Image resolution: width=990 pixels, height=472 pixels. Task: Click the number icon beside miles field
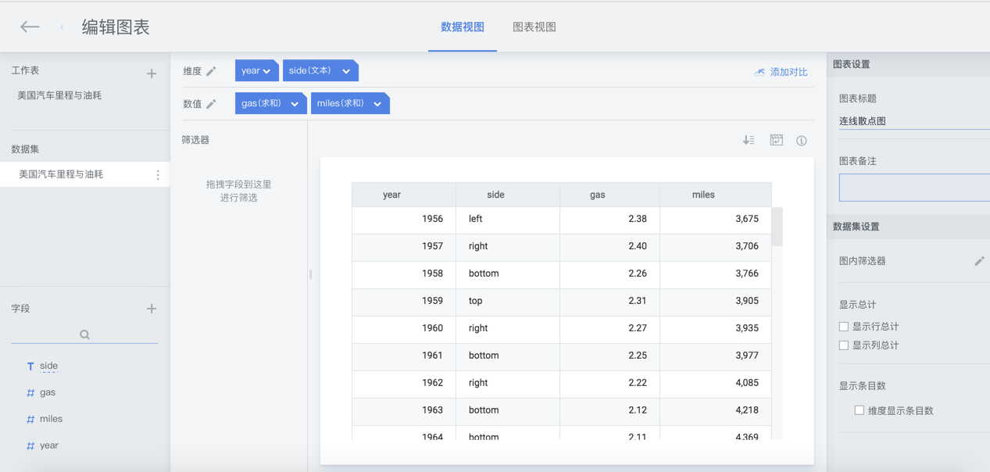[30, 419]
